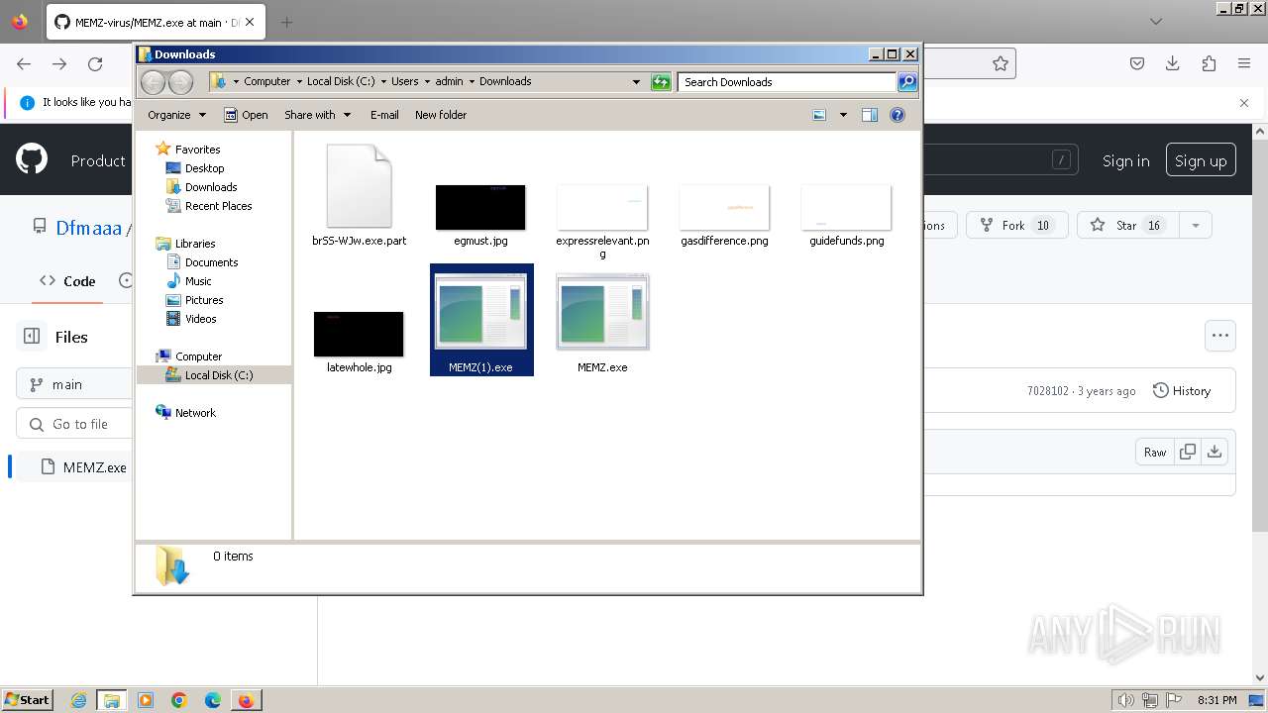Click the GitHub logo in Firefox
Viewport: 1268px width, 713px height.
click(32, 159)
